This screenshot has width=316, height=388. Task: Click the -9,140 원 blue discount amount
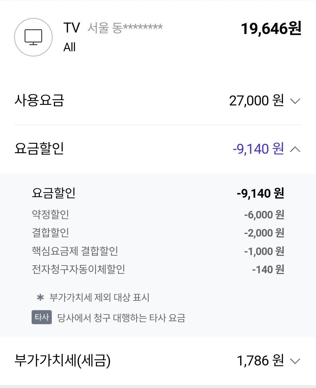tap(258, 149)
